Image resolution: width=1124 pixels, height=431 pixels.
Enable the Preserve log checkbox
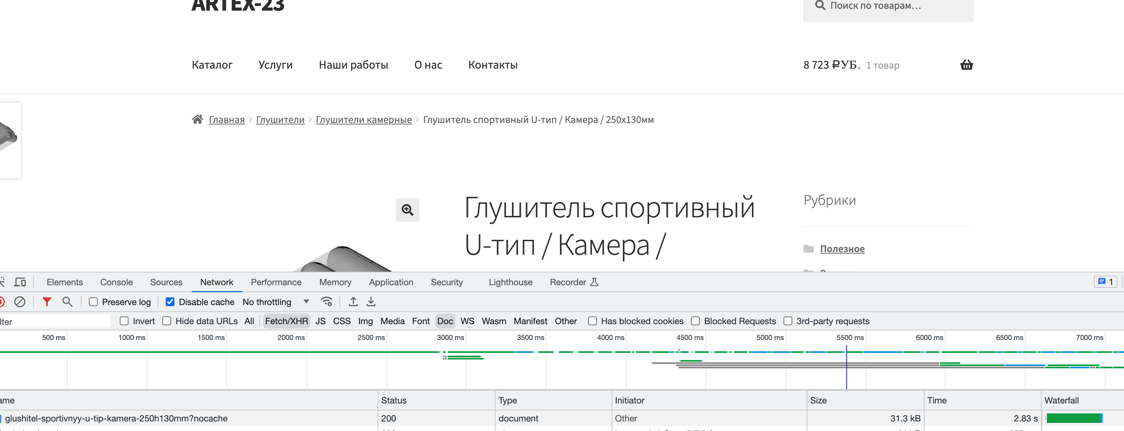pos(93,302)
